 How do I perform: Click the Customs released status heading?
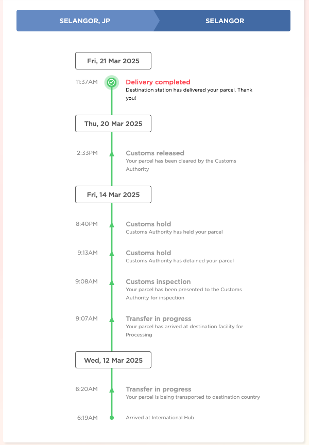(154, 153)
